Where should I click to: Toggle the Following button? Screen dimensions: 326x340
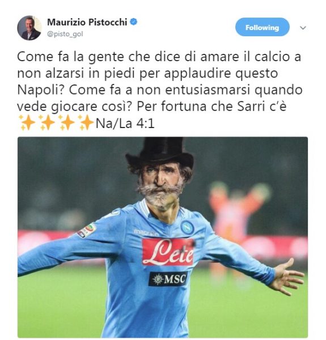(263, 27)
